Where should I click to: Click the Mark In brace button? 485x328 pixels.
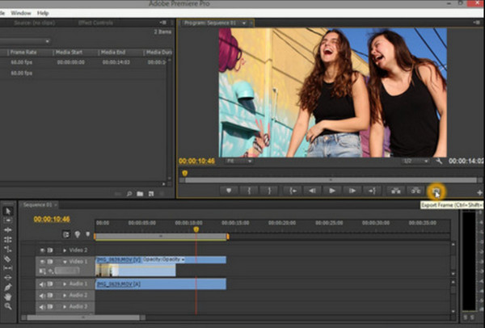249,191
